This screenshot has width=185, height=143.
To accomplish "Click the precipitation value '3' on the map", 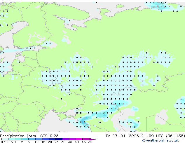I will pos(85,122).
